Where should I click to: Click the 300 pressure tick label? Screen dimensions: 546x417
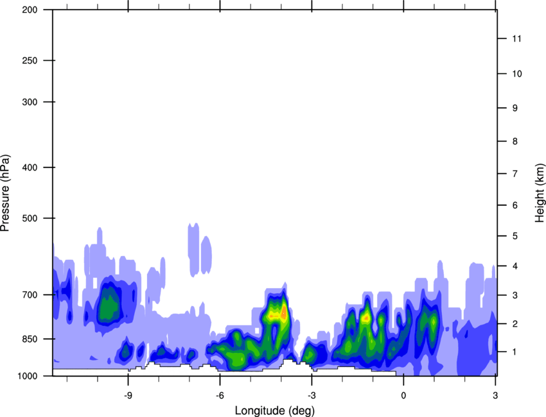(30, 102)
